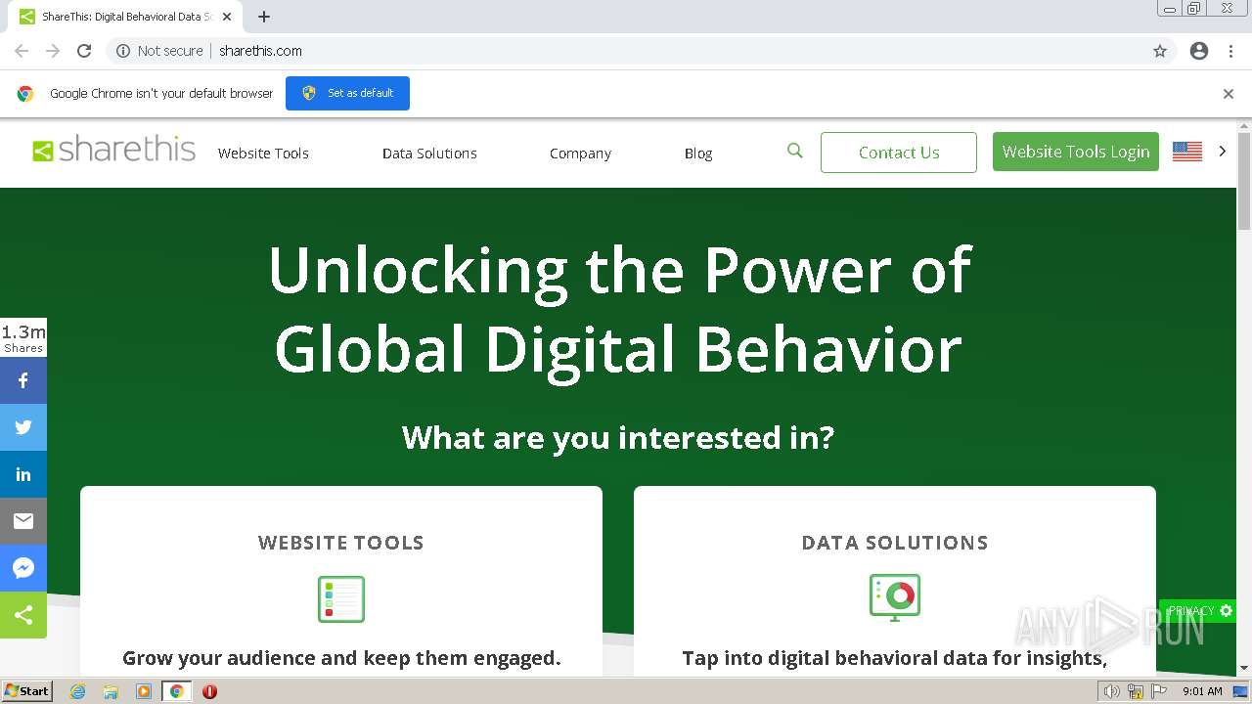Close the ShareThis browser tab

(x=227, y=17)
